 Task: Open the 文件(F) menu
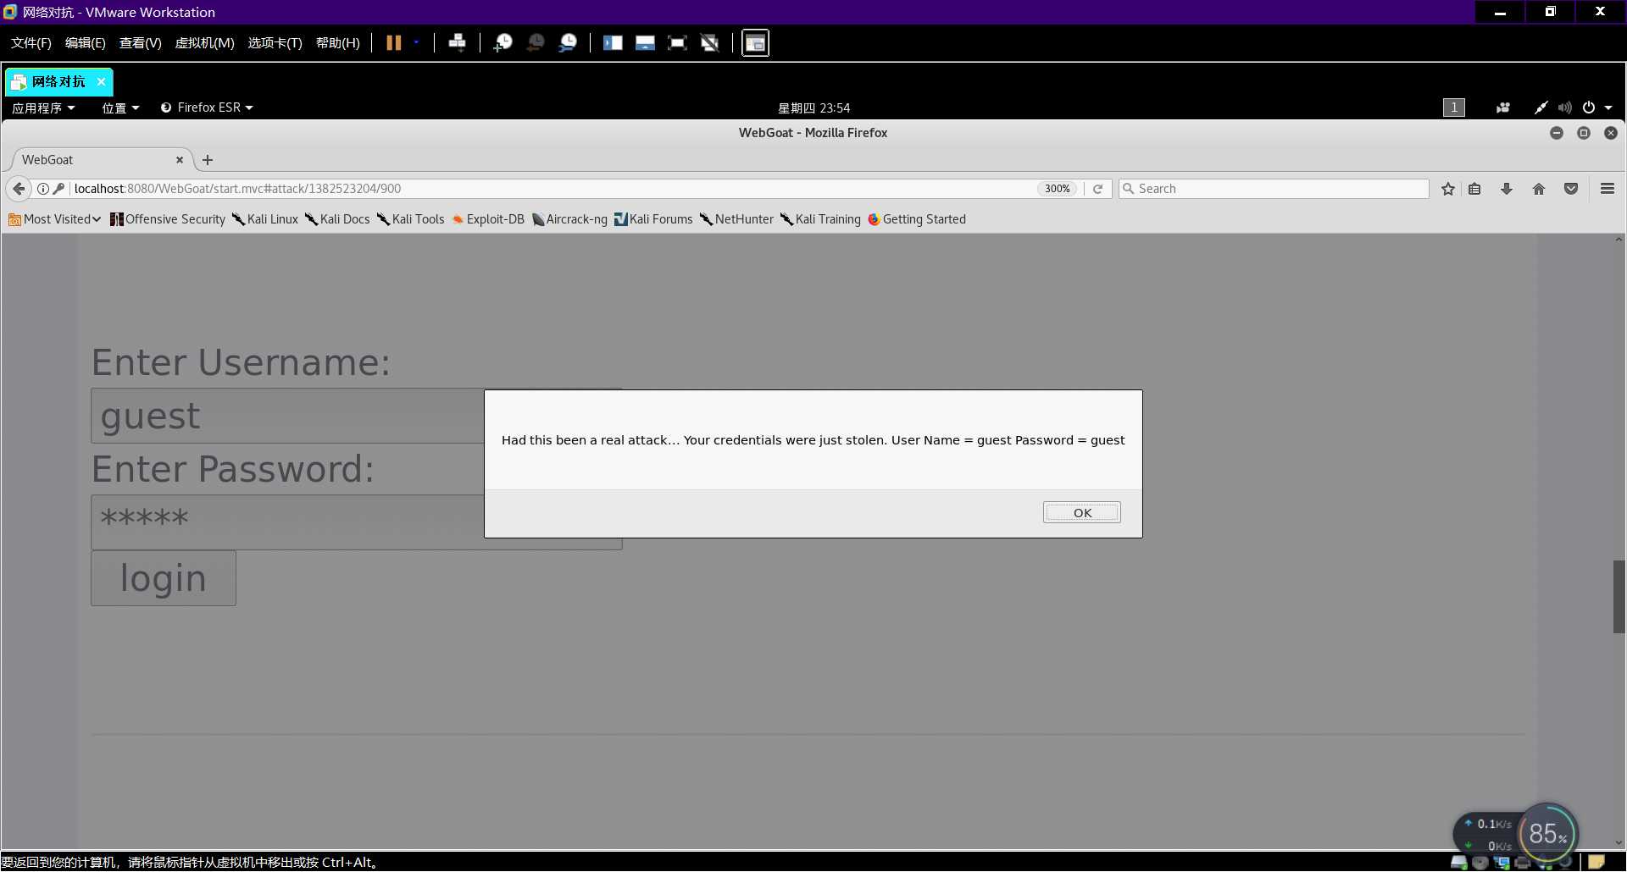[31, 42]
